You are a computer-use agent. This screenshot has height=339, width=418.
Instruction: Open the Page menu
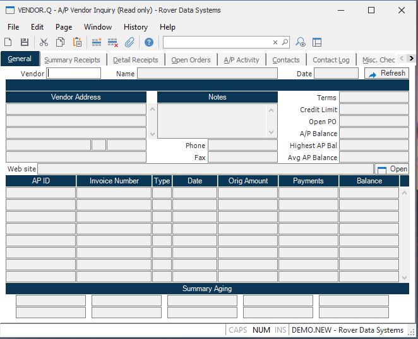(64, 27)
